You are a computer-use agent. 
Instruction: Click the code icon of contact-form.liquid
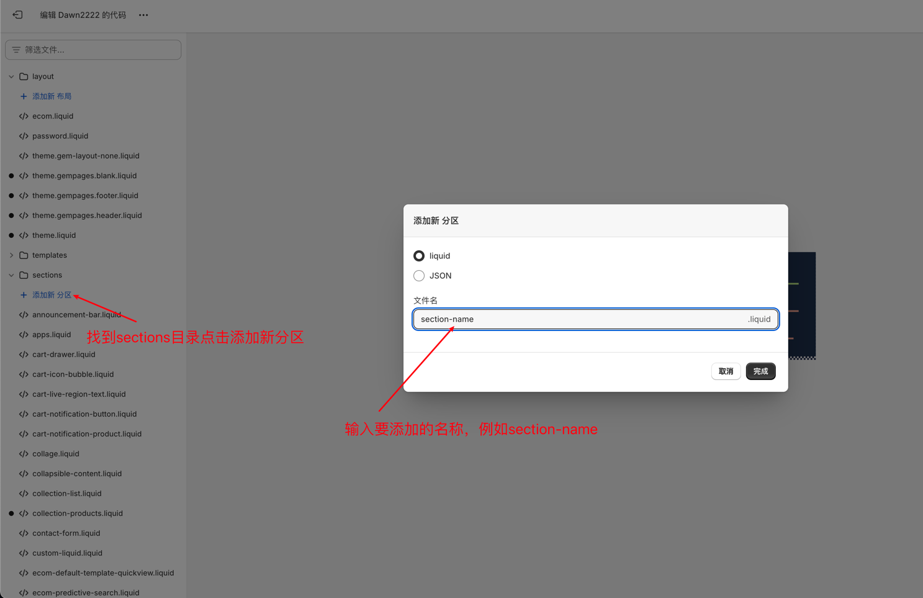(x=24, y=533)
